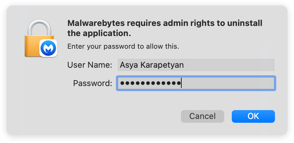Click the "User Name:" label
Image resolution: width=294 pixels, height=143 pixels.
coord(90,65)
